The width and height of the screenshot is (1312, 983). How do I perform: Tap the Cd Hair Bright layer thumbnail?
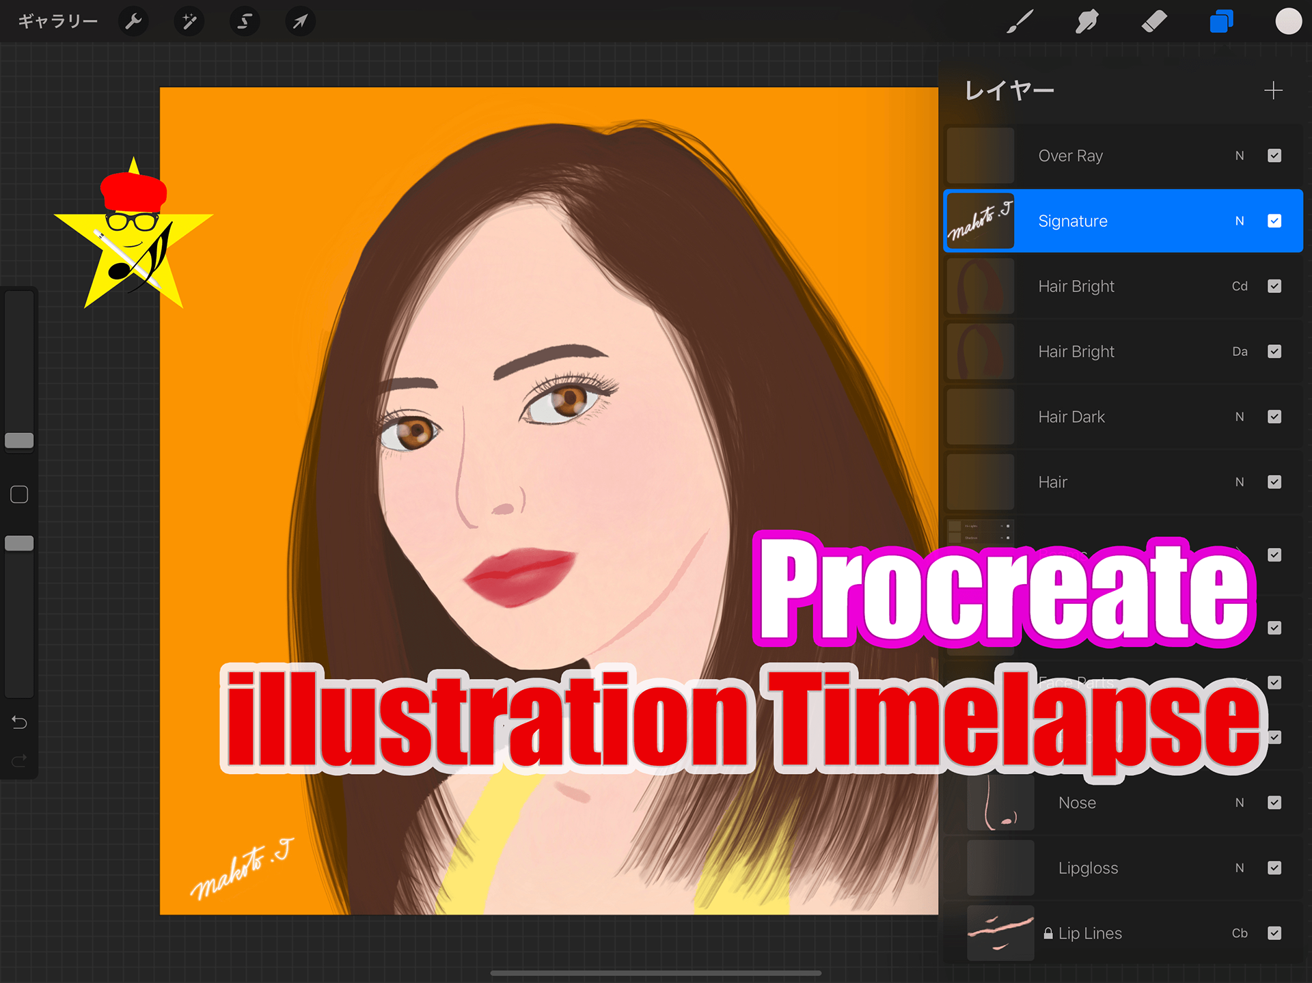[981, 286]
